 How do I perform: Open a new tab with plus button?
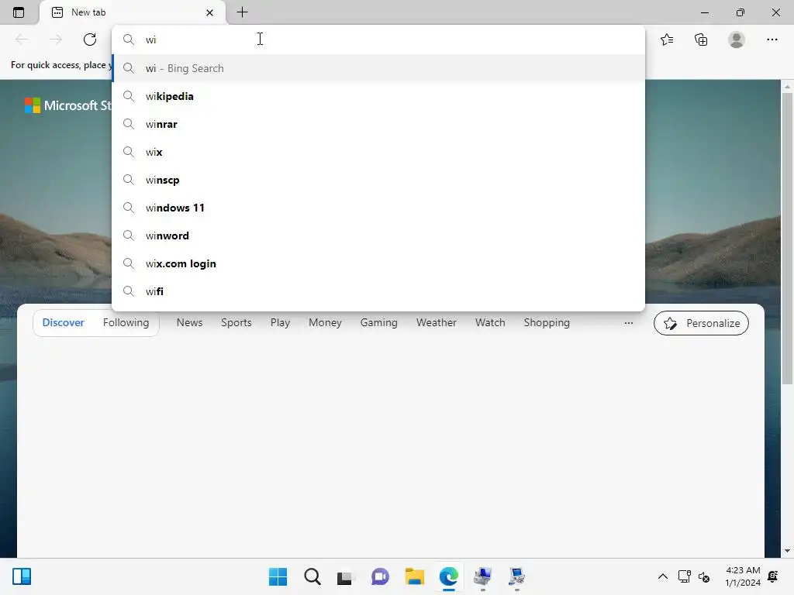242,12
